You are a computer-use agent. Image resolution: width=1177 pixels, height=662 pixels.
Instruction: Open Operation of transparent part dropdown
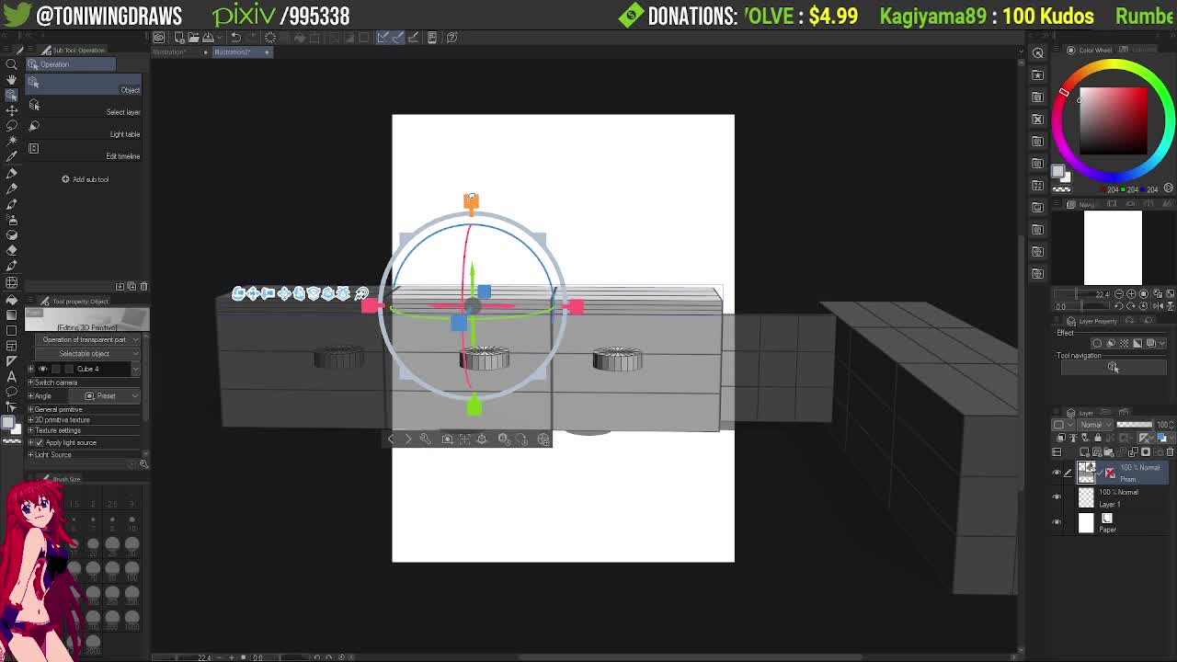pyautogui.click(x=85, y=340)
